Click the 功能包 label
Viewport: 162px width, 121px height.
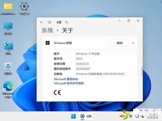(58, 74)
